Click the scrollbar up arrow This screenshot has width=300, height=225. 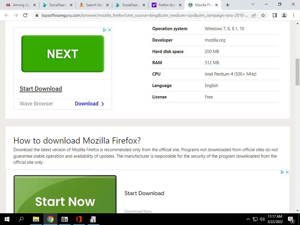tap(297, 23)
